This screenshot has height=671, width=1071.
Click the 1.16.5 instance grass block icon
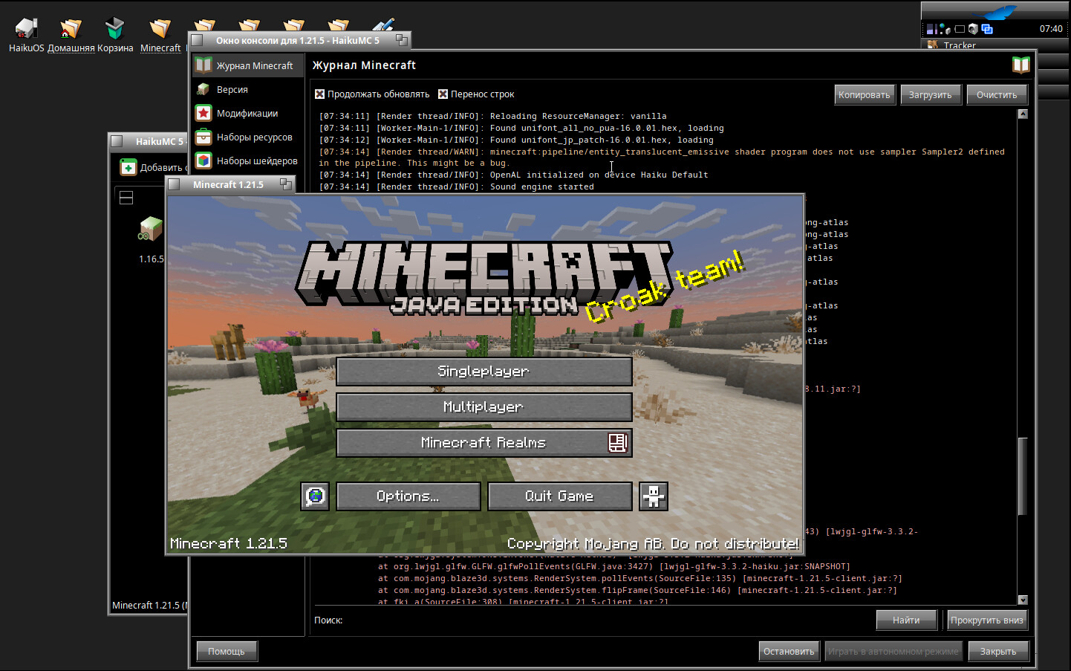click(x=150, y=229)
